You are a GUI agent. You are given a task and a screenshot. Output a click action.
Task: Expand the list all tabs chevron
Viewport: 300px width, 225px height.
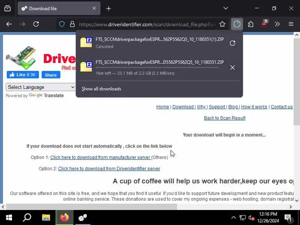tap(226, 8)
